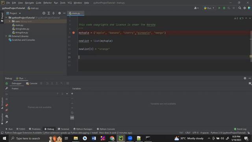This screenshot has width=252, height=142.
Task: Toggle the Project tool window side tab
Action: pyautogui.click(x=2, y=17)
